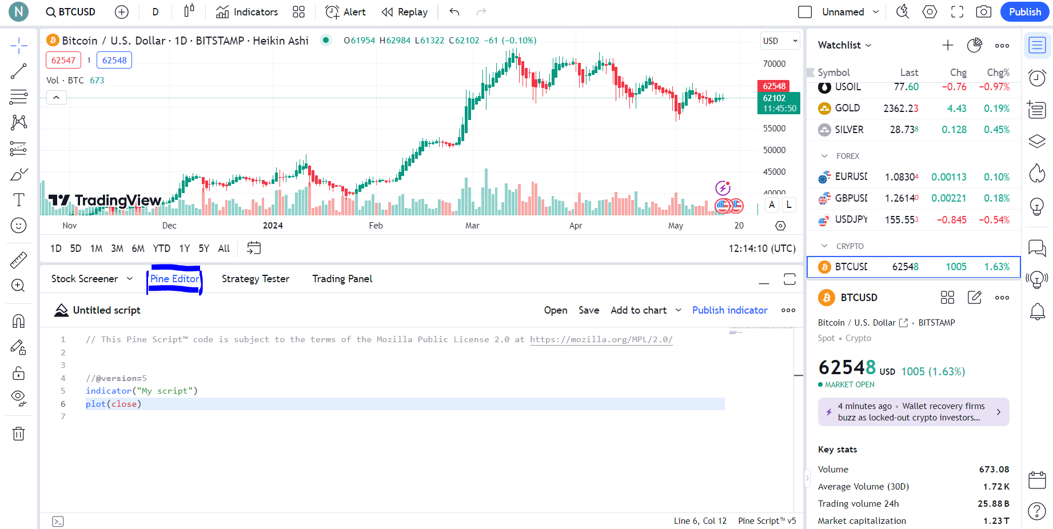Take a chart snapshot with the camera
Image resolution: width=1053 pixels, height=529 pixels.
point(984,12)
